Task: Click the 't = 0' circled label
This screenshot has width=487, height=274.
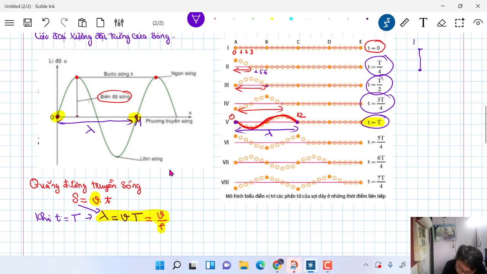Action: click(374, 48)
